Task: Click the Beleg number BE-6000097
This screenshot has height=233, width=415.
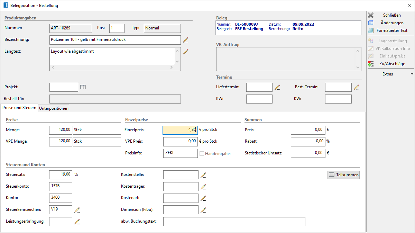Action: click(247, 25)
